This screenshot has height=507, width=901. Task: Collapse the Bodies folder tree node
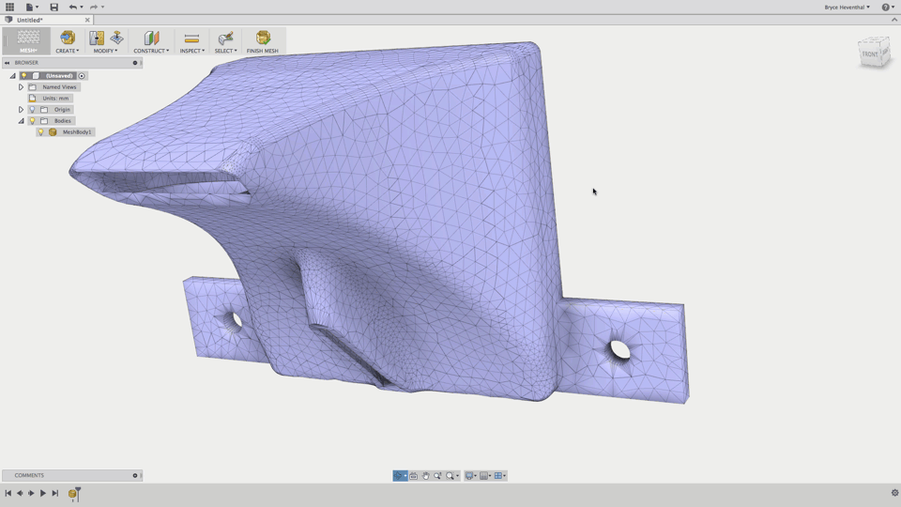[x=21, y=121]
